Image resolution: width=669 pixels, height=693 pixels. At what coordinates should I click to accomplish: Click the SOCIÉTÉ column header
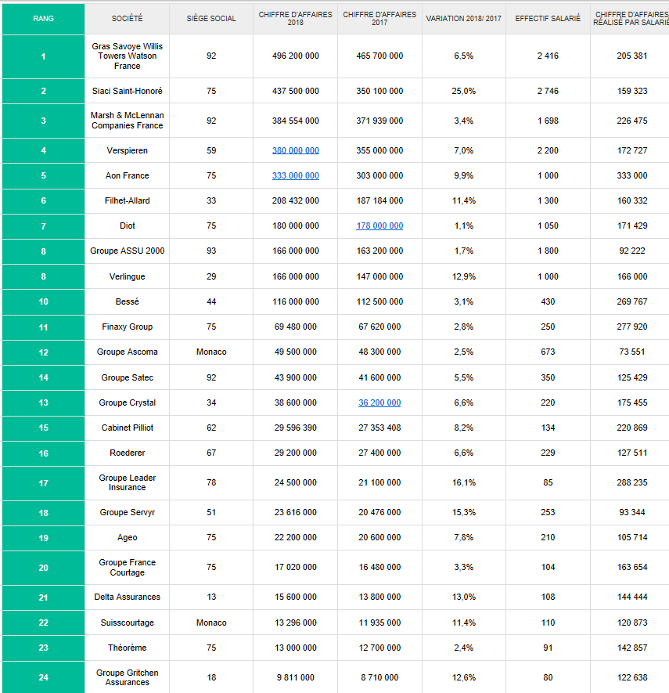click(128, 19)
